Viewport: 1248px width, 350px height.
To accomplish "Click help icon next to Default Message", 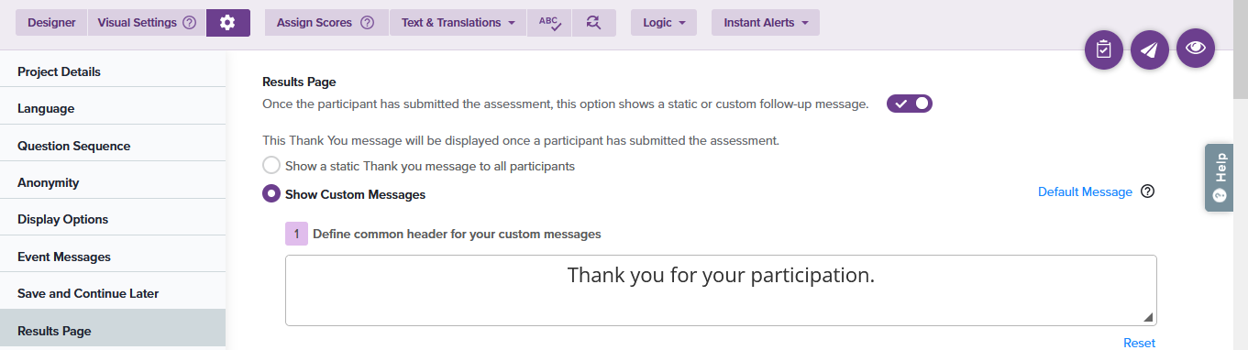I will tap(1147, 191).
